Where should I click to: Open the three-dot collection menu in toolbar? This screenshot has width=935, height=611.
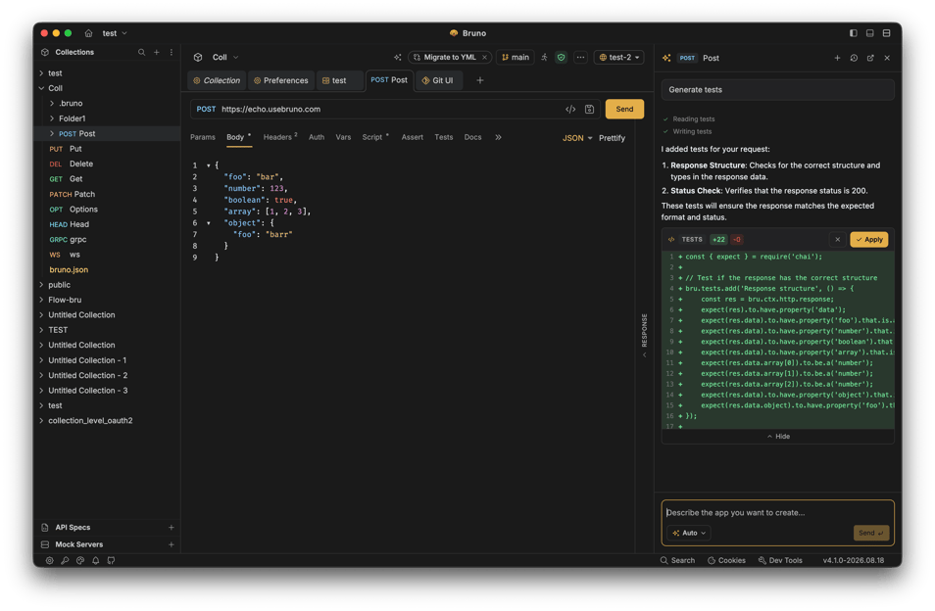[580, 57]
